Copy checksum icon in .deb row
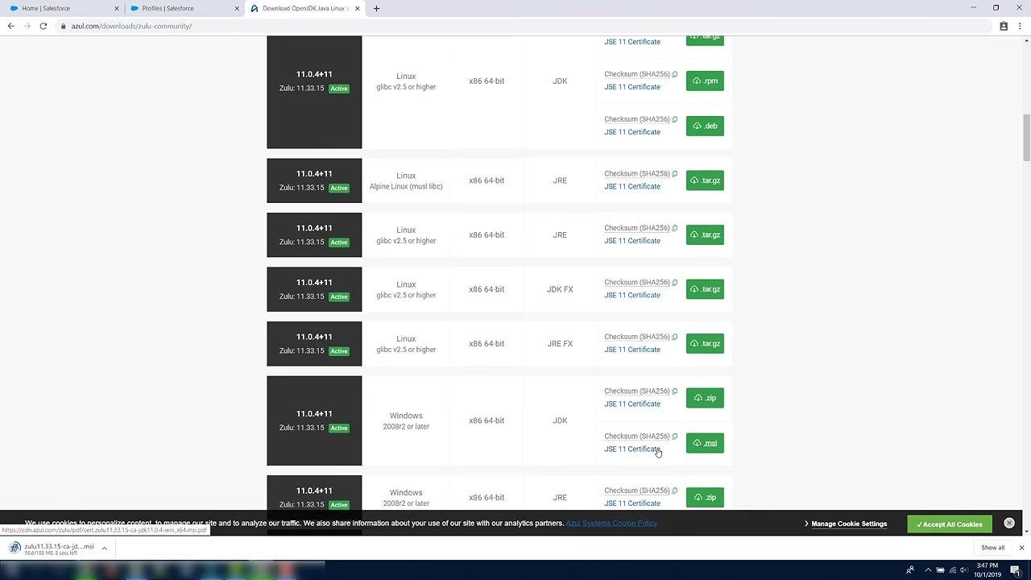This screenshot has height=580, width=1031. (675, 119)
